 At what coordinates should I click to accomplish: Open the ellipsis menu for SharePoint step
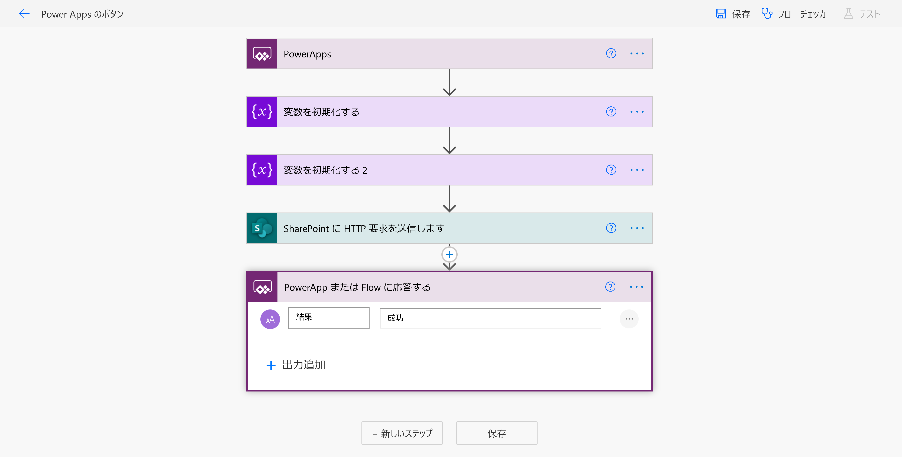pos(637,228)
